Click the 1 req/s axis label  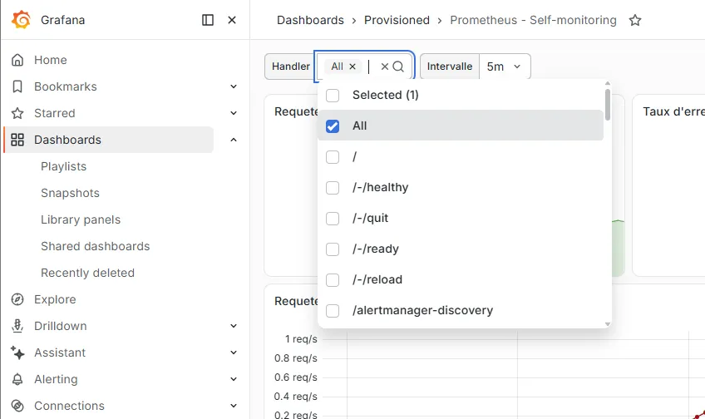(301, 339)
